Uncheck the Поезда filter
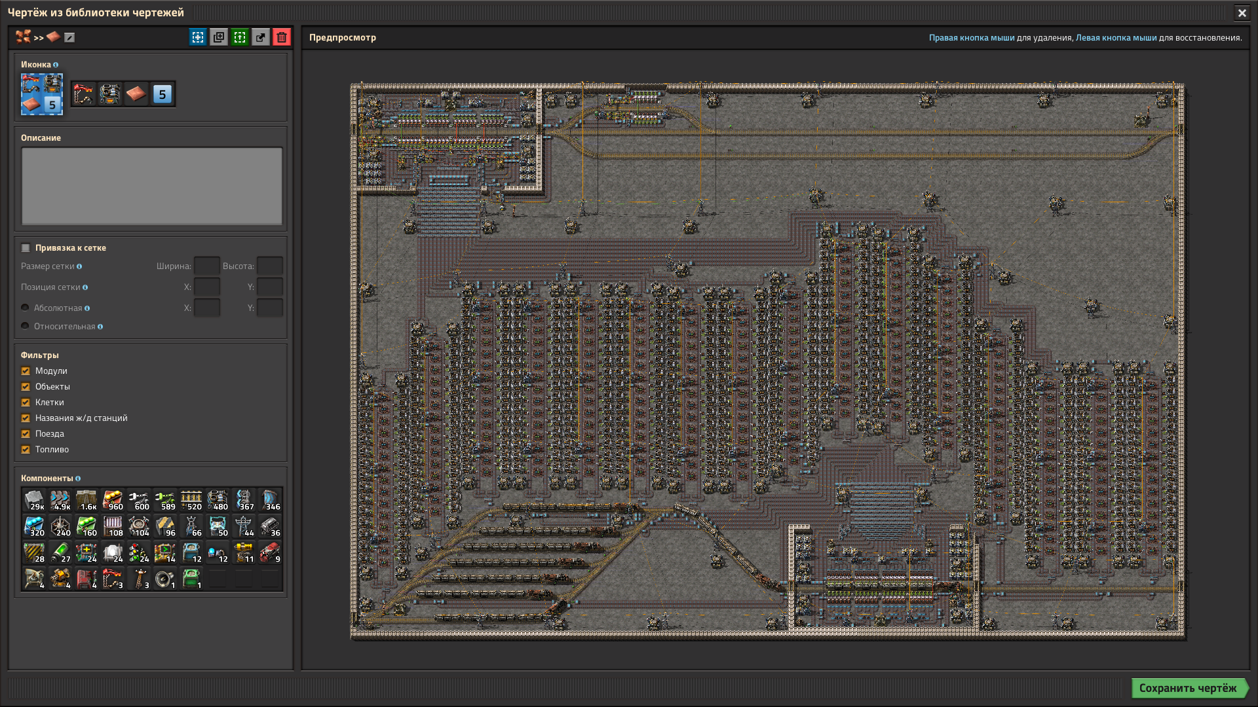 26,434
